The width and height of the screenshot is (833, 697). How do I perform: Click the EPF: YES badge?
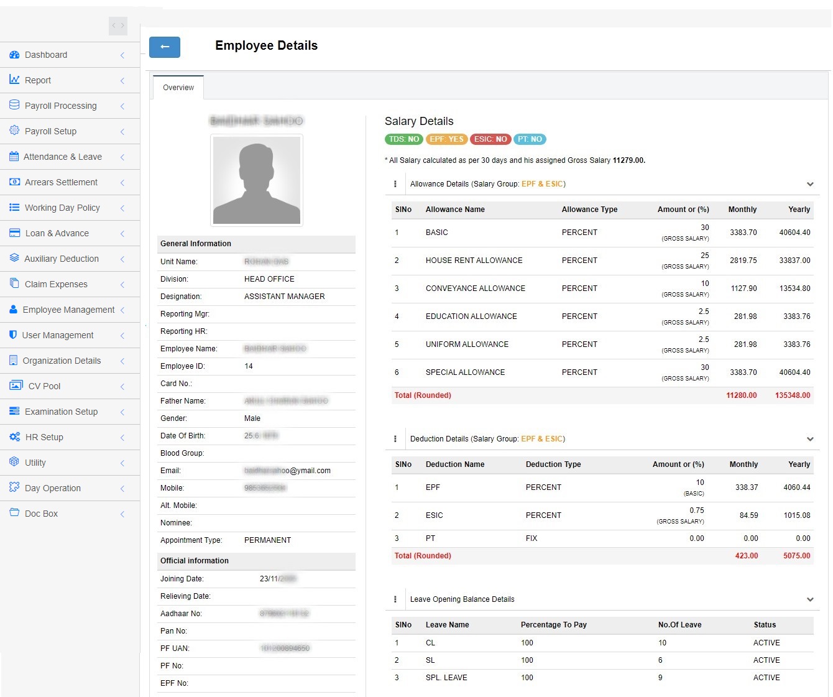tap(446, 139)
